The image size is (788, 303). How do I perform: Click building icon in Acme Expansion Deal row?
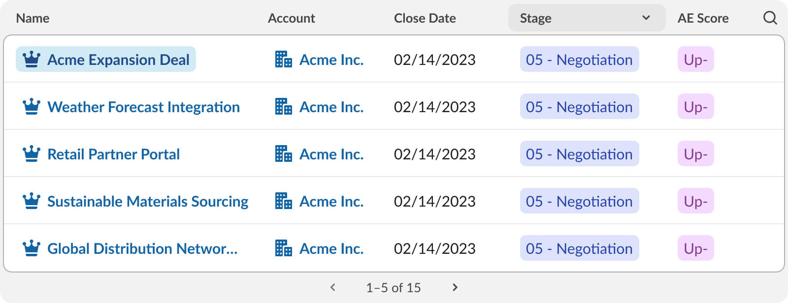tap(283, 60)
